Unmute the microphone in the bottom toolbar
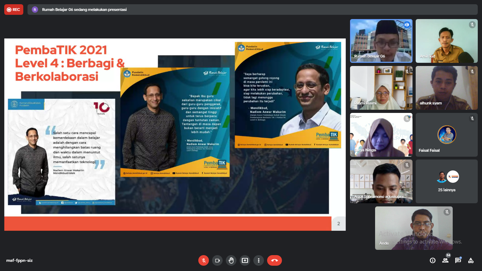This screenshot has height=271, width=482. 203,260
